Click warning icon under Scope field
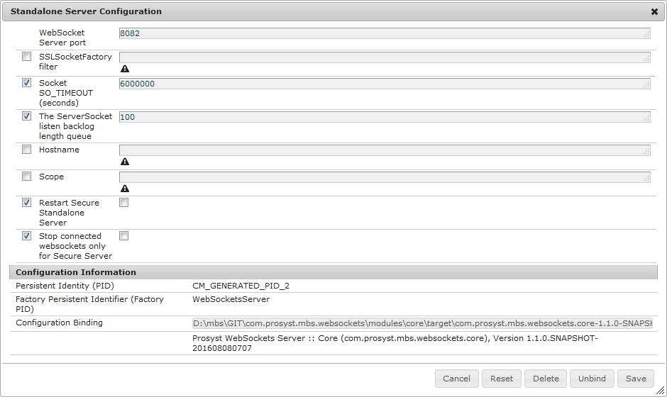 click(125, 189)
